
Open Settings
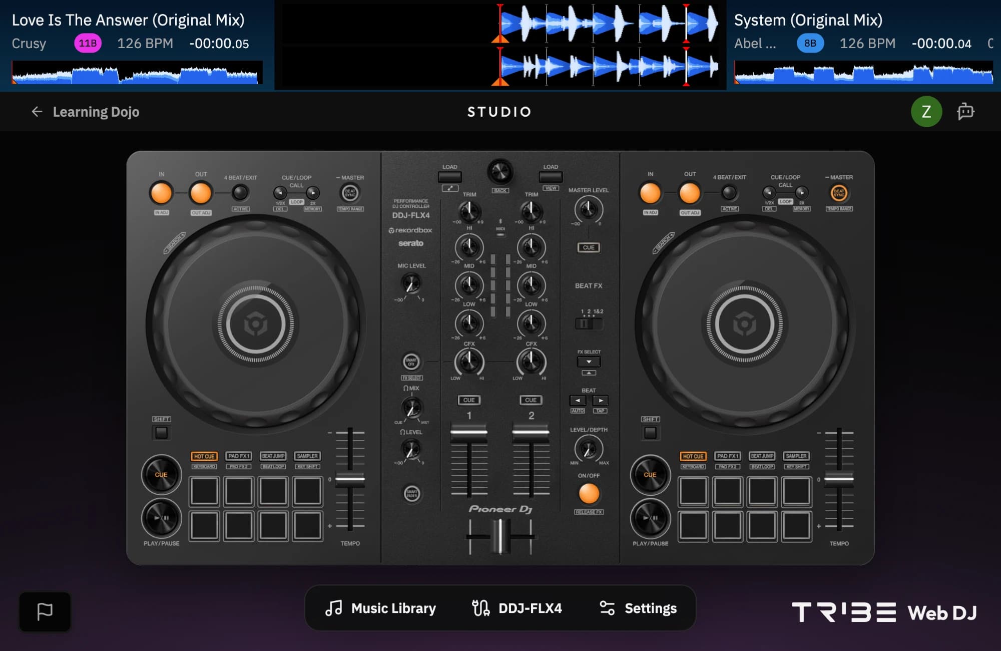point(638,608)
